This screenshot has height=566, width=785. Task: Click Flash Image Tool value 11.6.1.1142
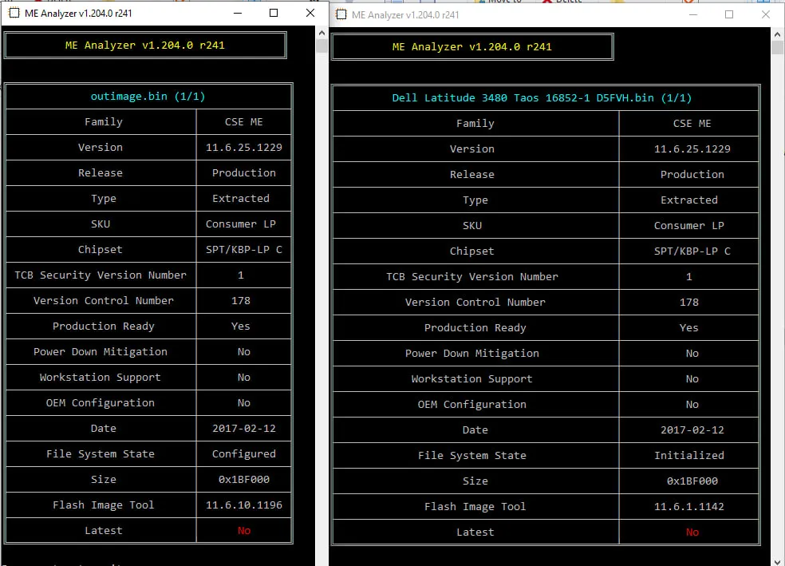(x=689, y=506)
